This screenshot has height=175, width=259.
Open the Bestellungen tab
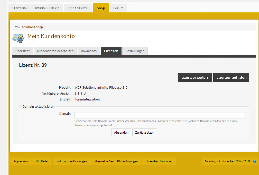pyautogui.click(x=135, y=51)
